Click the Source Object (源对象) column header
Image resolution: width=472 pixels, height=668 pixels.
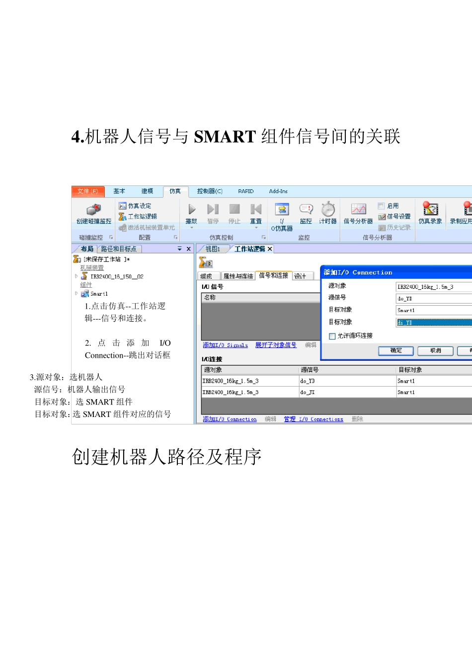click(x=250, y=370)
